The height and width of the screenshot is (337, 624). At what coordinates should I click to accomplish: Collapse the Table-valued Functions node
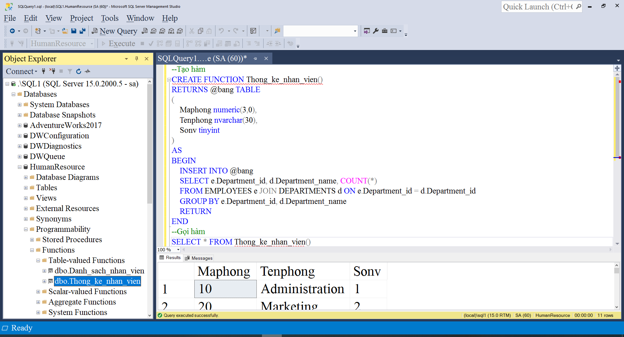tap(38, 260)
